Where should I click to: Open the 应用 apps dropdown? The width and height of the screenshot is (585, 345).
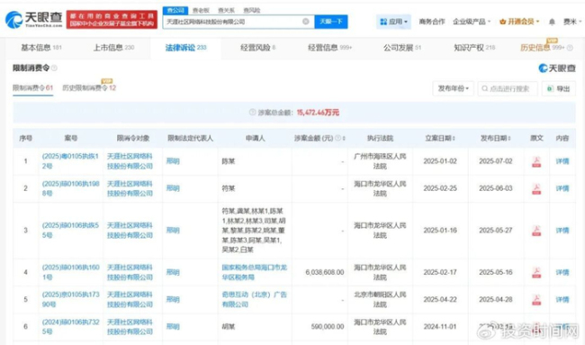[x=393, y=22]
